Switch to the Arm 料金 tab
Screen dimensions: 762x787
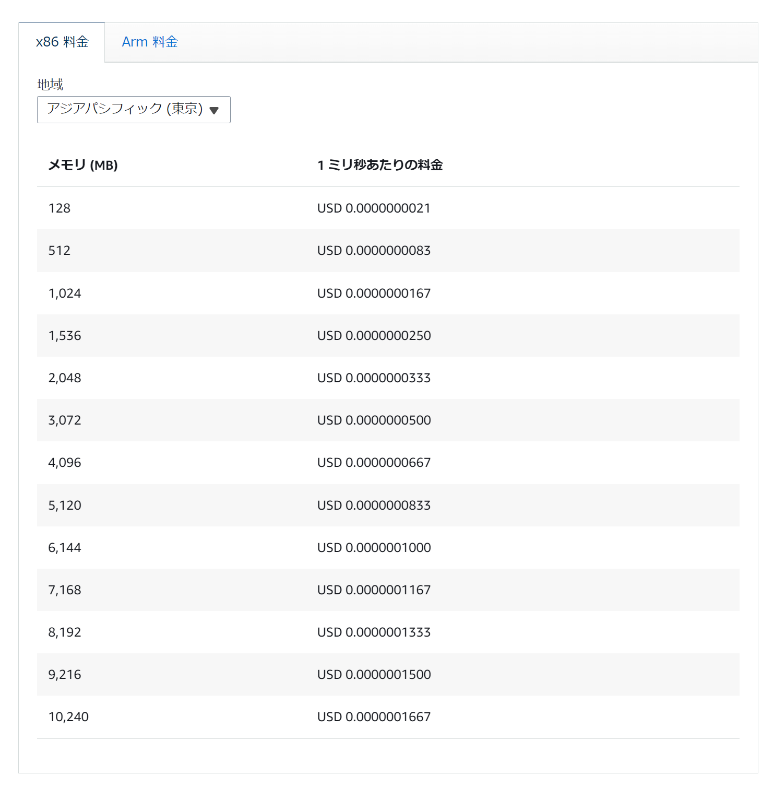click(150, 42)
